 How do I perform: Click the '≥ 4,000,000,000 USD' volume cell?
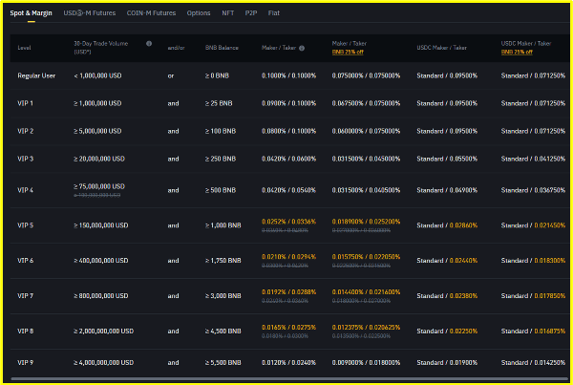104,363
